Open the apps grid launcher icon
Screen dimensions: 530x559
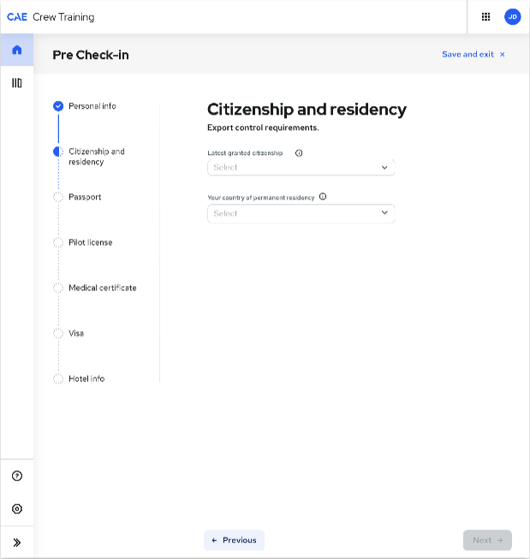485,17
